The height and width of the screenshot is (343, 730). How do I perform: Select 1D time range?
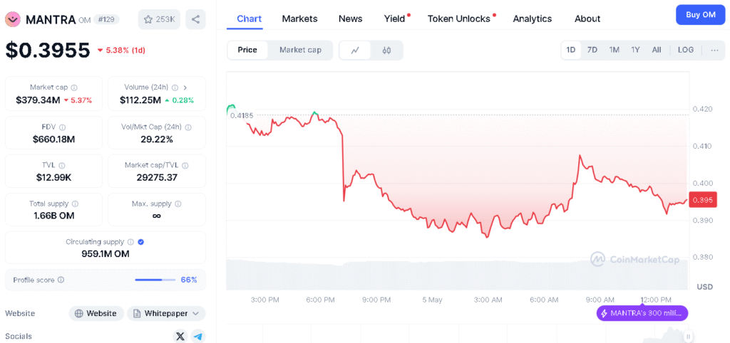point(571,50)
